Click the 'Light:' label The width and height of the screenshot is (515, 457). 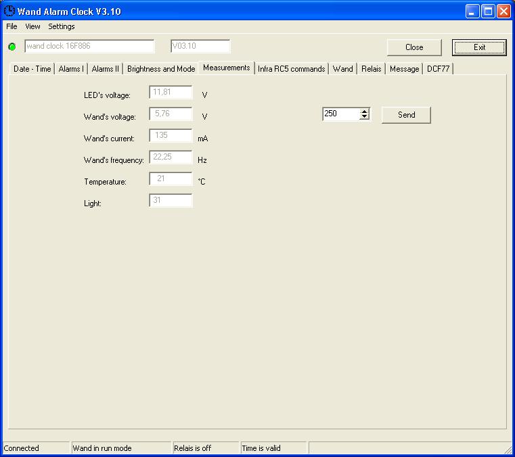pos(93,203)
